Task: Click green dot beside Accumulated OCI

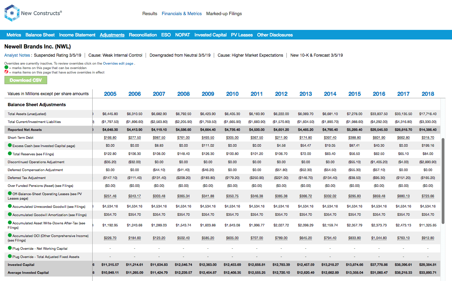Action: pos(10,236)
